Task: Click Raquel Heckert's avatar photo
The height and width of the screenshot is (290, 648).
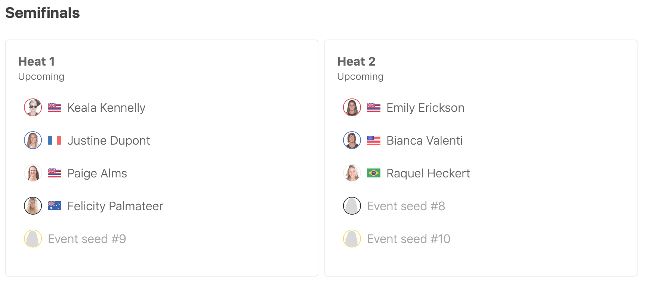Action: [352, 173]
